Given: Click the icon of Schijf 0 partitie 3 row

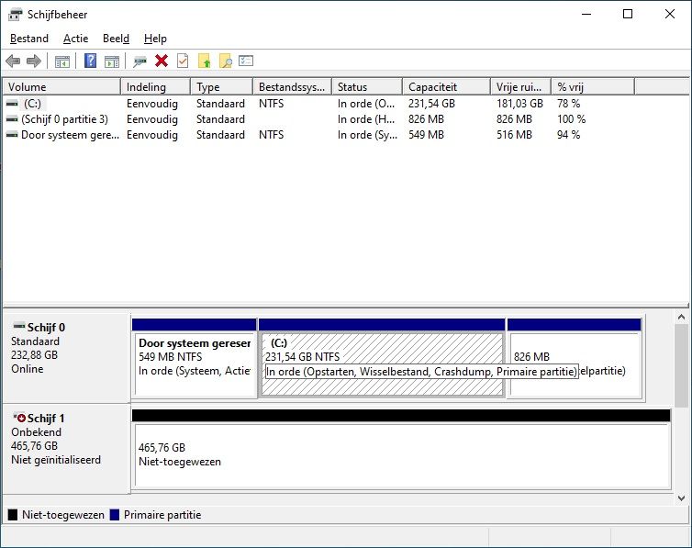Looking at the screenshot, I should click(x=12, y=119).
